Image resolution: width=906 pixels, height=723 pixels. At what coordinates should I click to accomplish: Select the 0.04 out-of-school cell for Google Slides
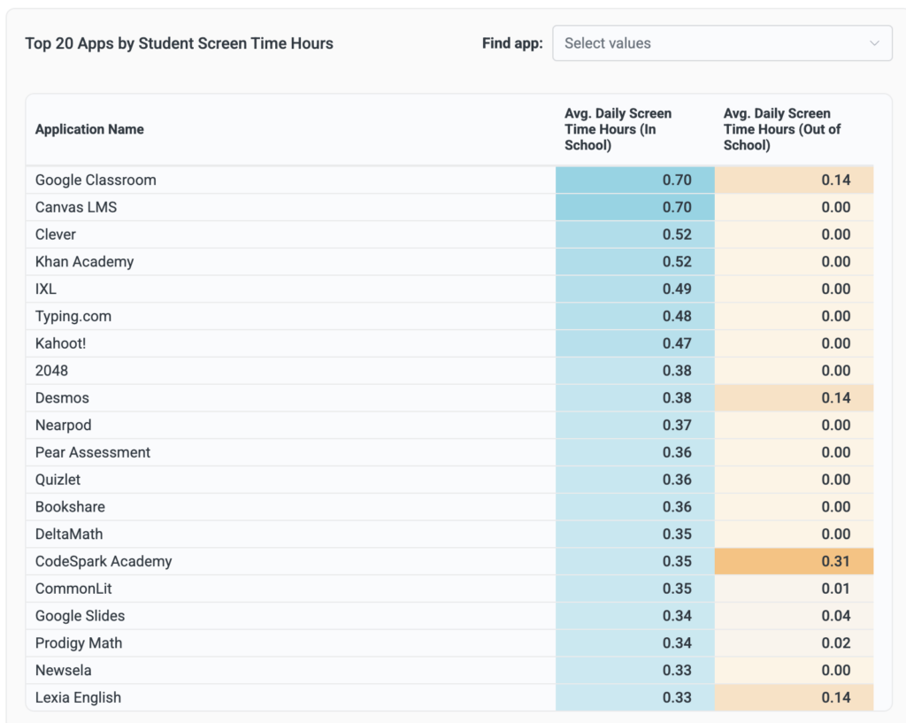pos(835,616)
